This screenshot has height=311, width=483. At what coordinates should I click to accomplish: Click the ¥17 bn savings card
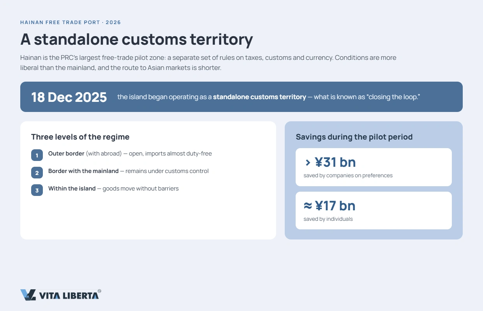click(374, 210)
